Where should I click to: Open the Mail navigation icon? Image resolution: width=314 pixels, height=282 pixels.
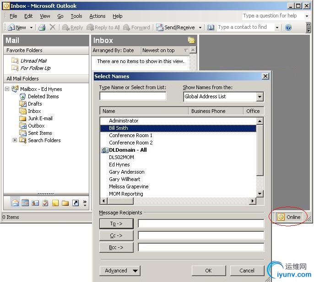coord(15,203)
